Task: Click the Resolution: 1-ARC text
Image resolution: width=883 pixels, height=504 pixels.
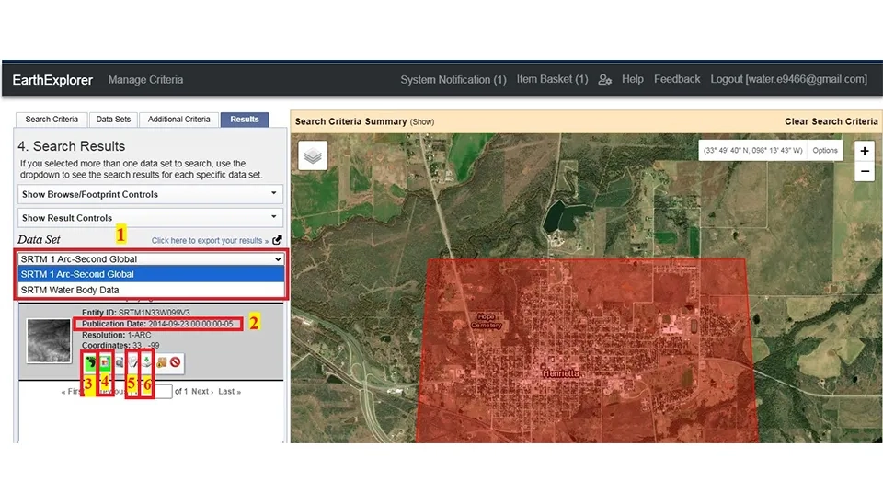Action: click(x=117, y=335)
